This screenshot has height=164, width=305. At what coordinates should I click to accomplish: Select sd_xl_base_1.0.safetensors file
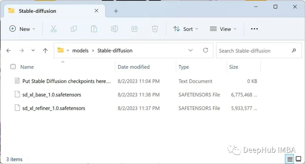(x=52, y=95)
